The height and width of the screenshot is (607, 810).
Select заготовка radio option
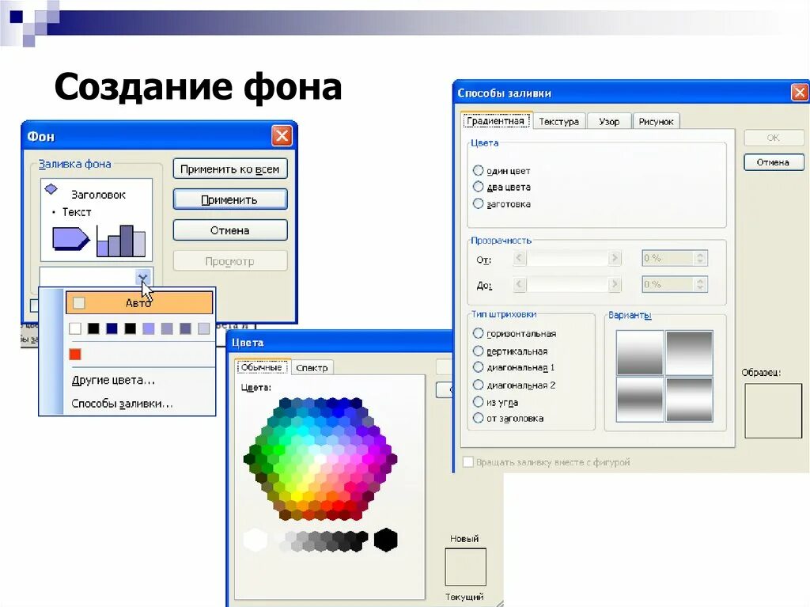click(478, 203)
